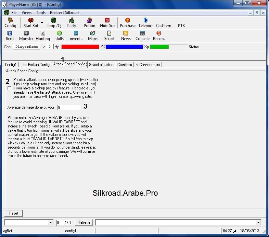
Task: Open the File menu
Action: point(14,13)
